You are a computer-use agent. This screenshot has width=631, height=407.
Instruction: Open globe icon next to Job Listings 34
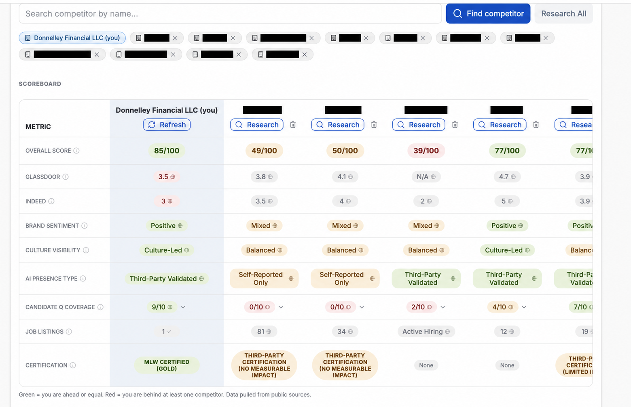(350, 331)
